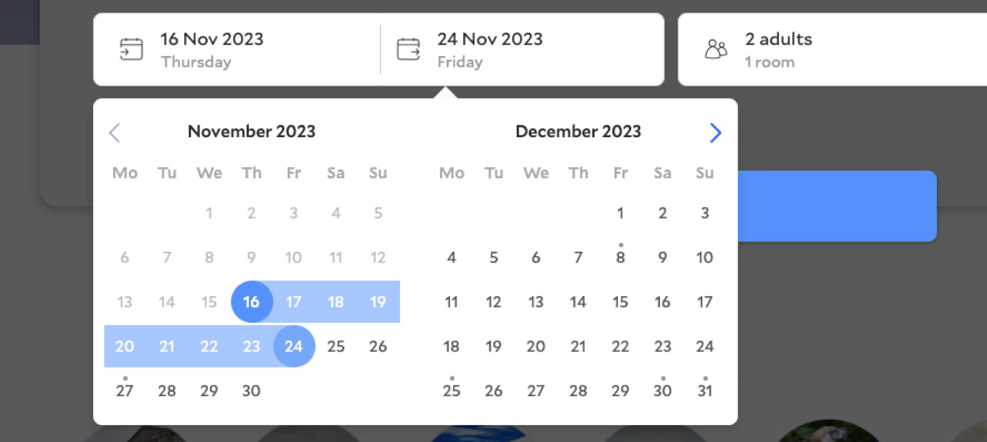
Task: Click the arrow-in icon on the 16 Nov field
Action: coord(132,49)
